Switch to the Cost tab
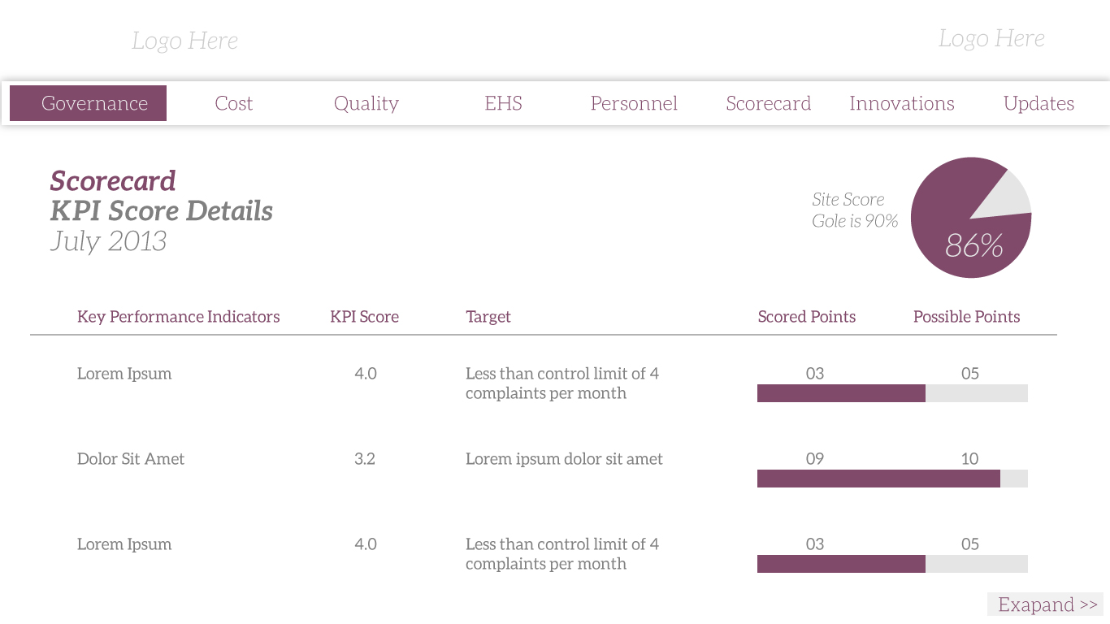This screenshot has height=624, width=1110. click(234, 103)
